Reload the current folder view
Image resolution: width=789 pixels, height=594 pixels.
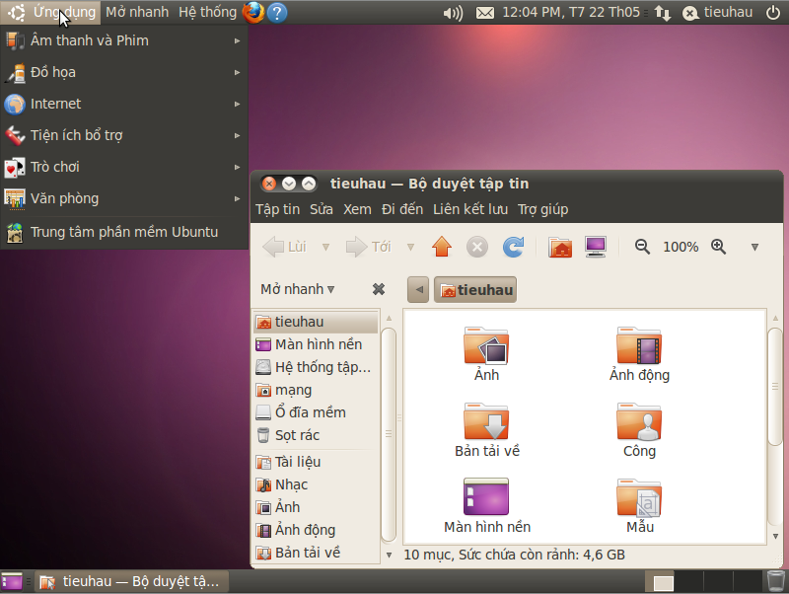513,247
